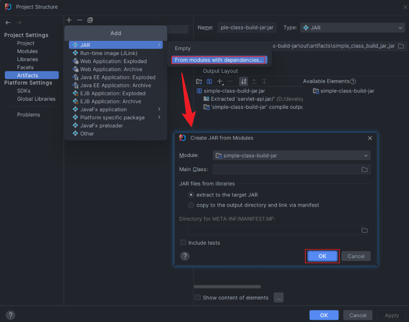Viewport: 409px width, 322px height.
Task: Click the create directory icon in Output Layout
Action: coord(199,81)
